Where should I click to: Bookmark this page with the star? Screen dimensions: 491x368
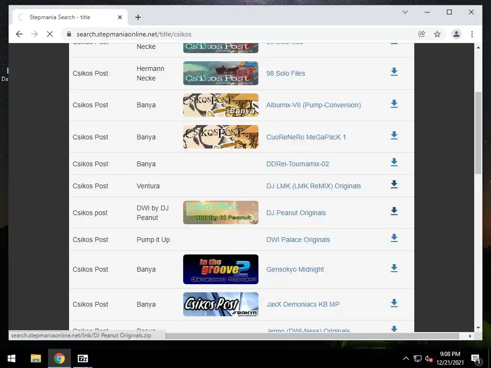coord(437,34)
